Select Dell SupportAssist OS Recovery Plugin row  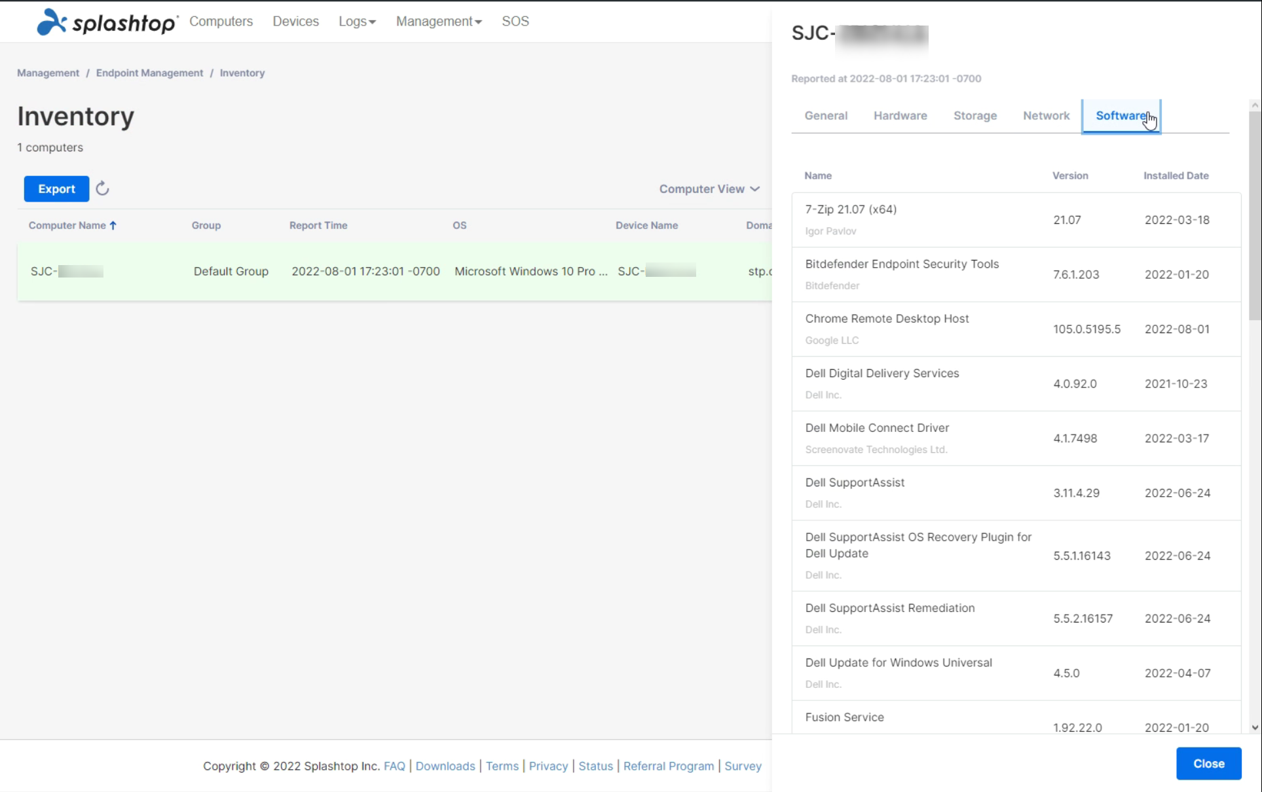tap(1016, 556)
